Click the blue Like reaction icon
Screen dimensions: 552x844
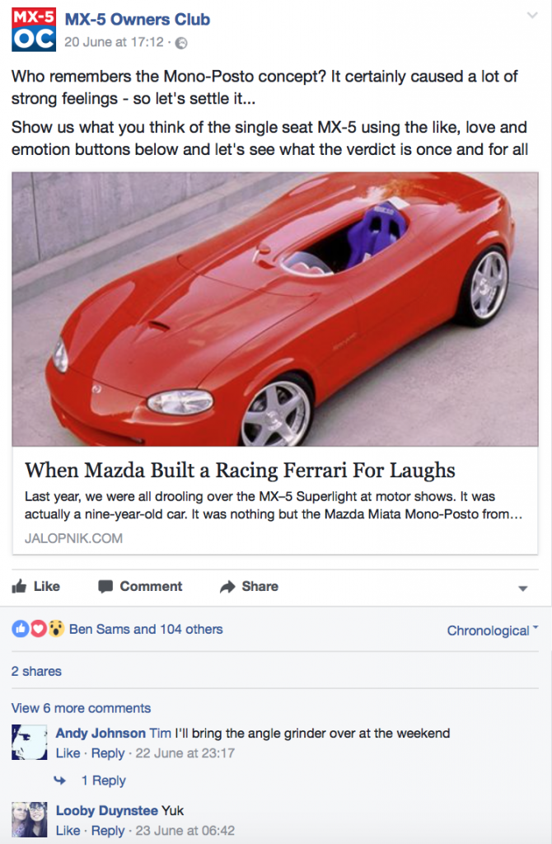point(21,628)
